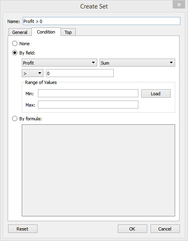Focus the Max value box
Screen dimensions: 188x241
(88, 105)
